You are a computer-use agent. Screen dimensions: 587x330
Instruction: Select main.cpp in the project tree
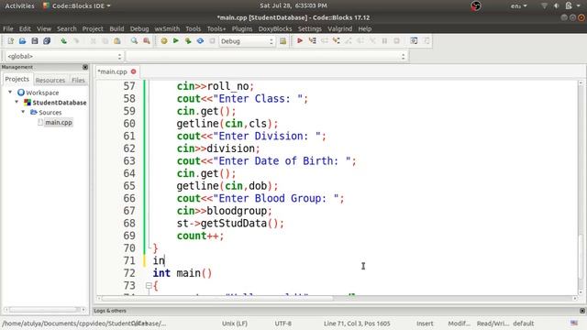pyautogui.click(x=59, y=122)
